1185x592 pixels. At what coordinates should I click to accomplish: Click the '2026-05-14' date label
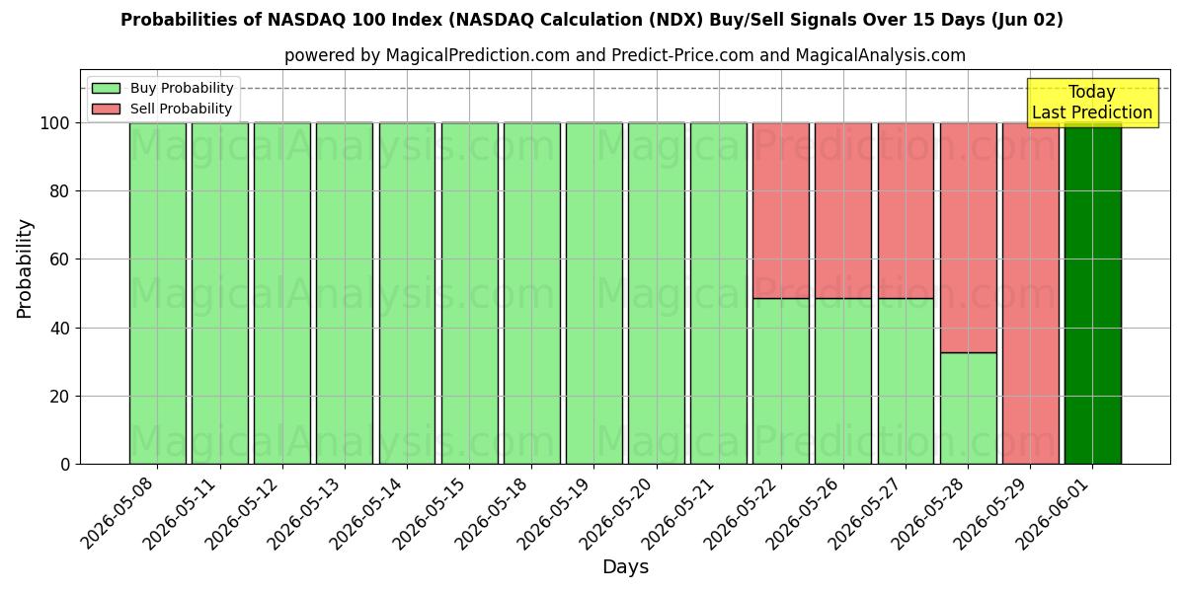pyautogui.click(x=369, y=511)
